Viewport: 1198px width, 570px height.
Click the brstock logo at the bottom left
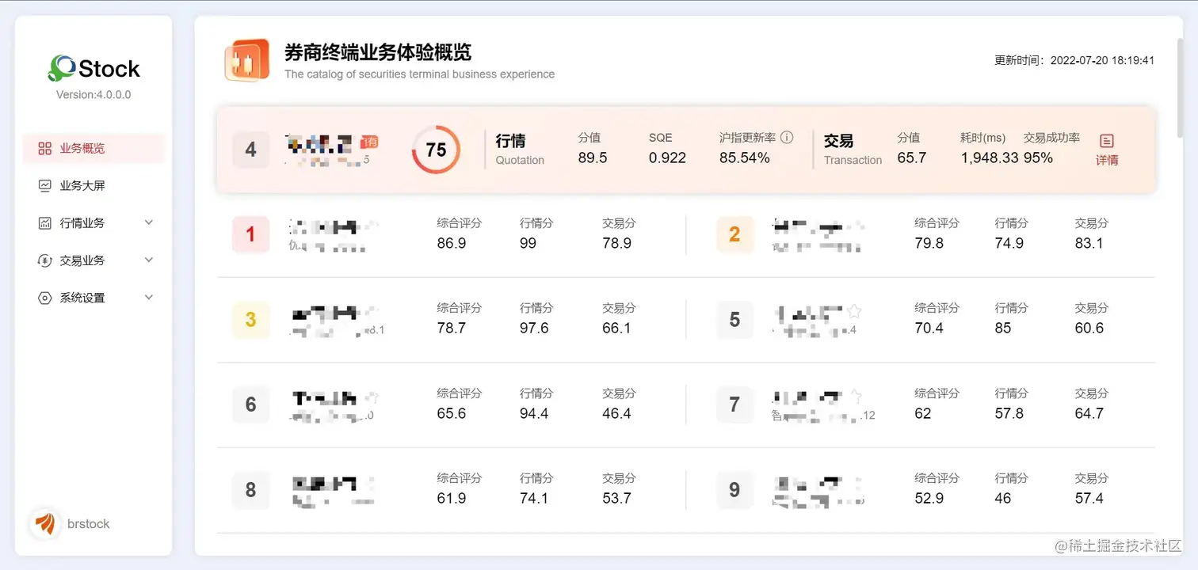[45, 523]
